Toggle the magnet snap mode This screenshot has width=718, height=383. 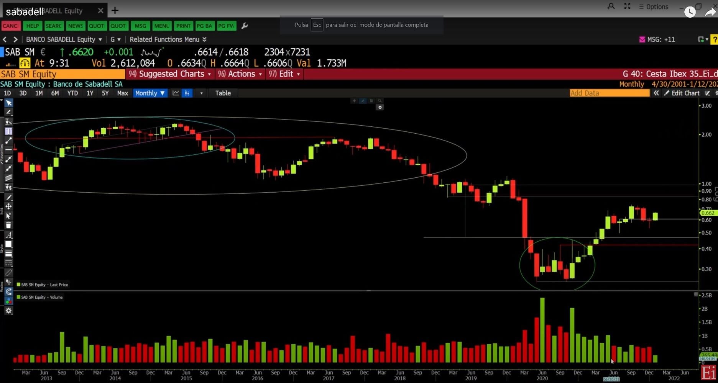click(8, 292)
